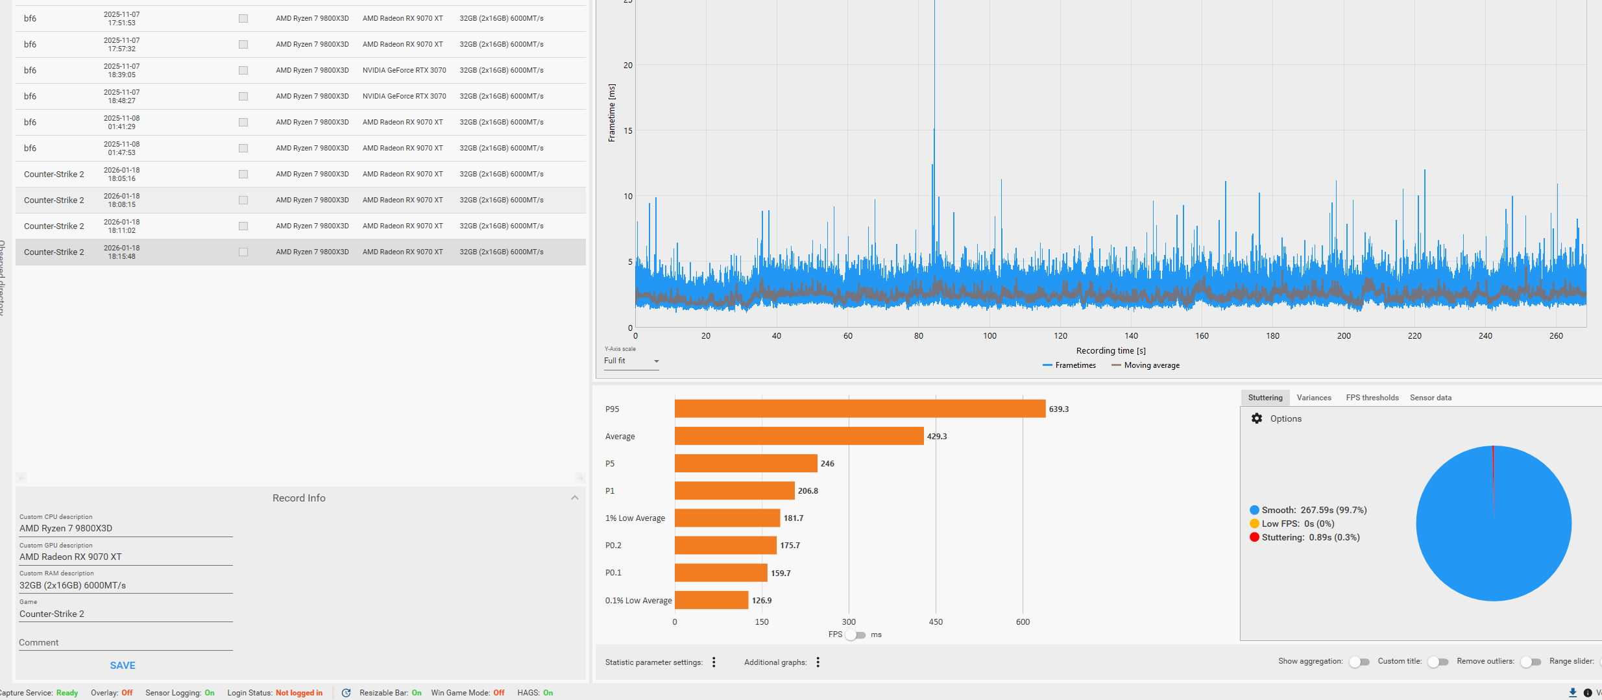Click the blue Smooth legend swatch

(x=1254, y=510)
